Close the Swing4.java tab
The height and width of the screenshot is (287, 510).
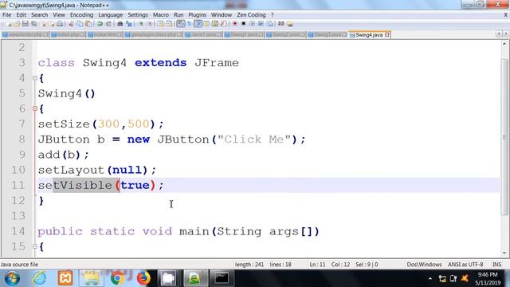pos(386,34)
